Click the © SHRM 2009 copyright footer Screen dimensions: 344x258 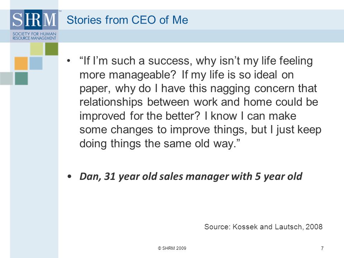coord(172,248)
